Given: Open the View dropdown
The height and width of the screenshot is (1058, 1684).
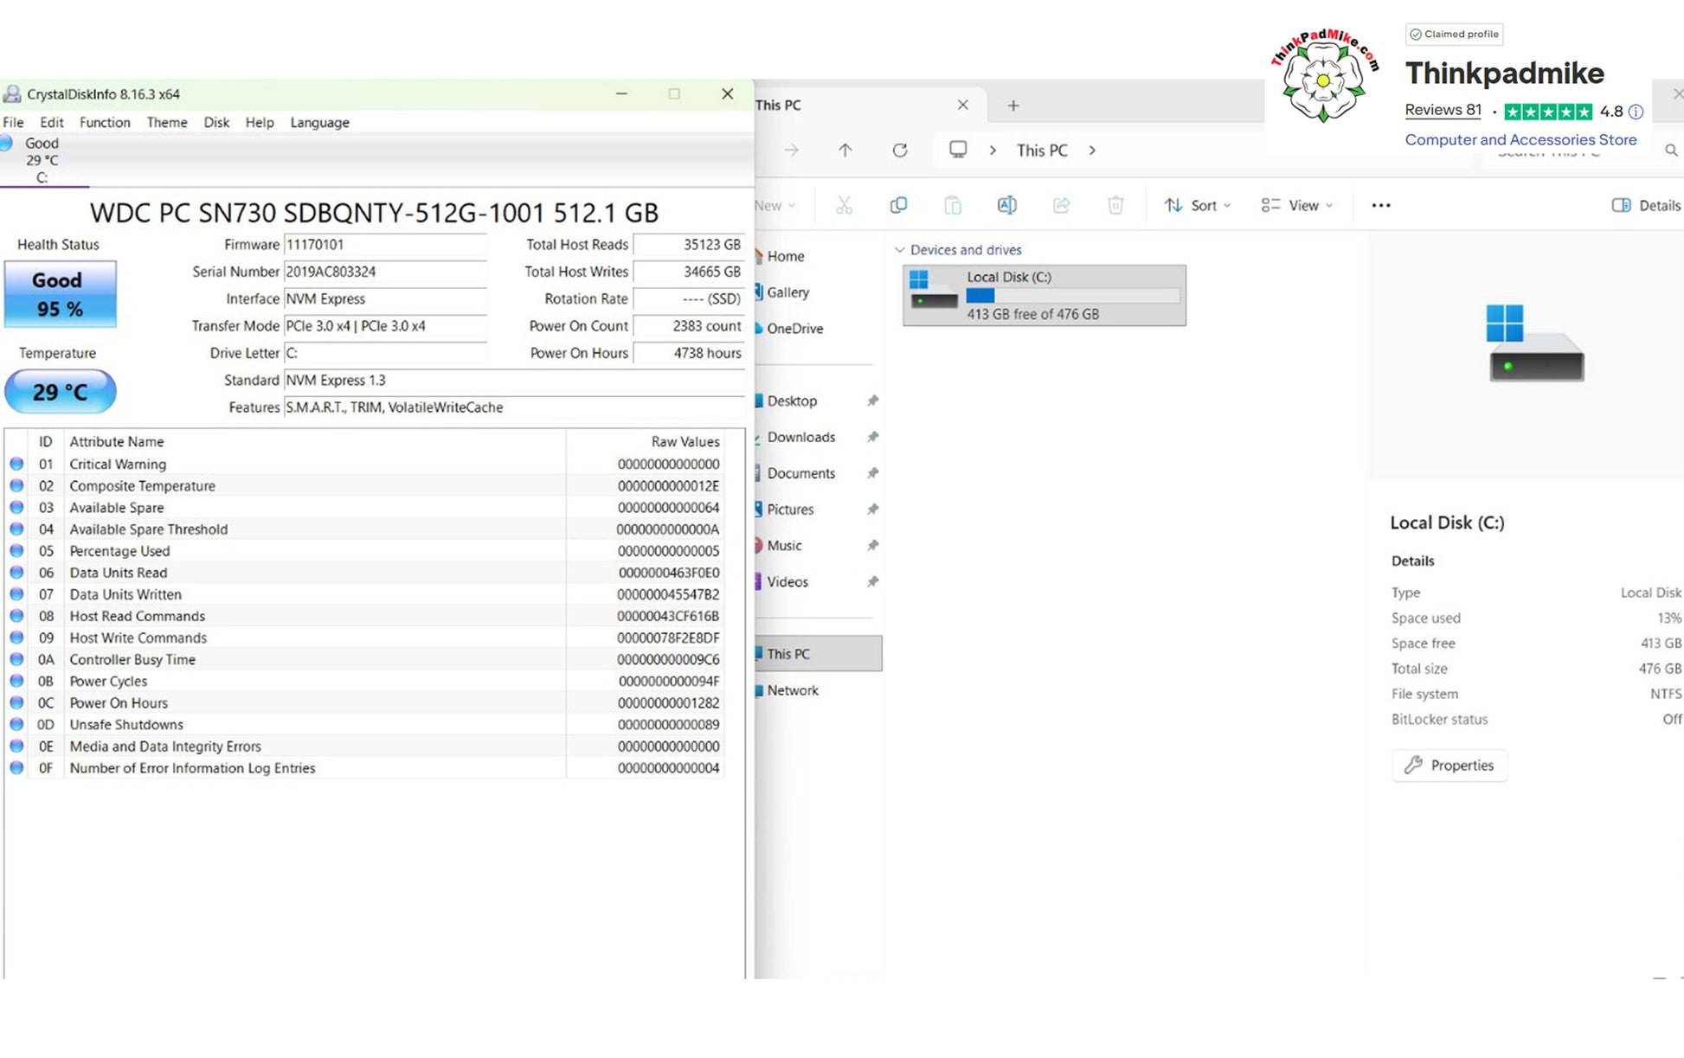Looking at the screenshot, I should tap(1296, 205).
